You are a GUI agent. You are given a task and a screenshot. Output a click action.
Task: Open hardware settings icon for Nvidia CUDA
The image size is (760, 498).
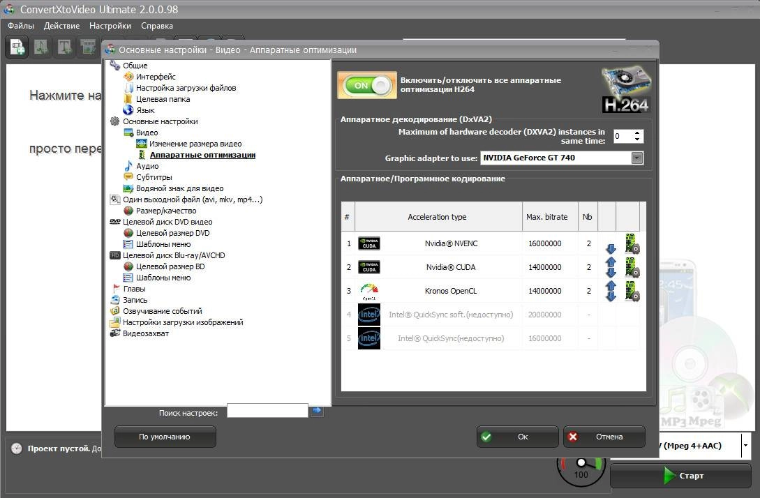(x=632, y=267)
